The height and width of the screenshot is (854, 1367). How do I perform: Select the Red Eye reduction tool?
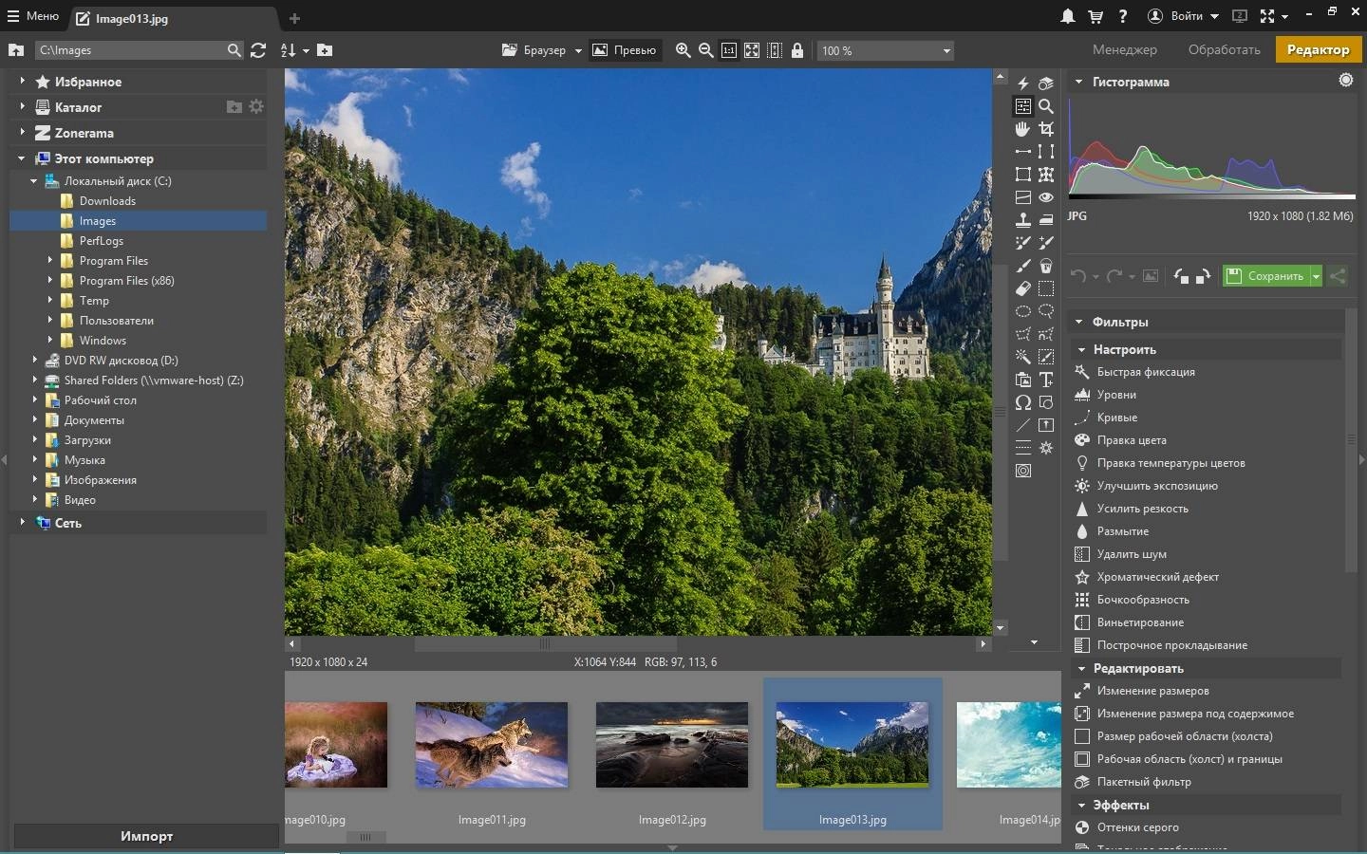(x=1046, y=197)
